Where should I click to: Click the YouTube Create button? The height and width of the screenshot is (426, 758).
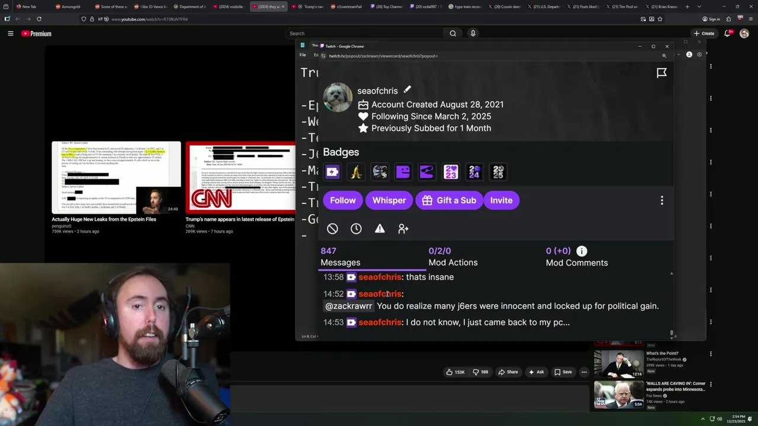(704, 34)
